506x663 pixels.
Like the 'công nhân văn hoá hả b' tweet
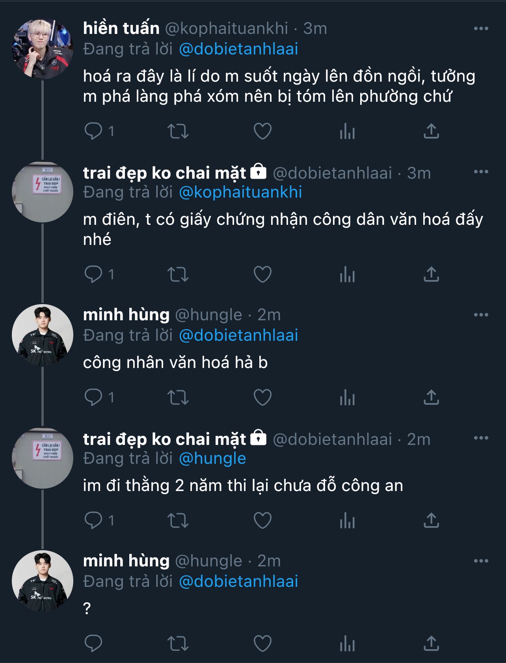click(262, 397)
